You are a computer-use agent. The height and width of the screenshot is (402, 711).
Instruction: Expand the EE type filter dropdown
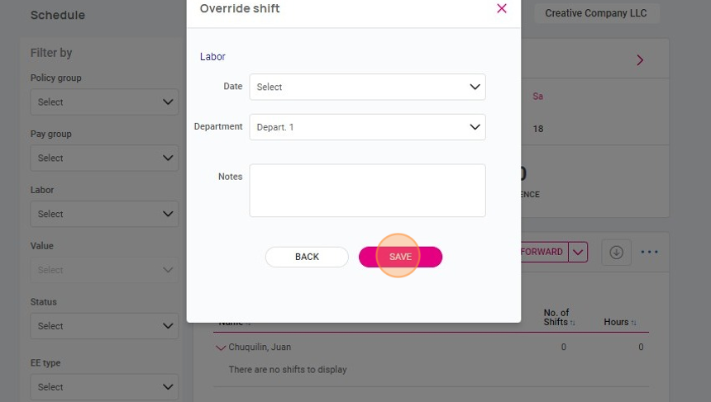[104, 387]
